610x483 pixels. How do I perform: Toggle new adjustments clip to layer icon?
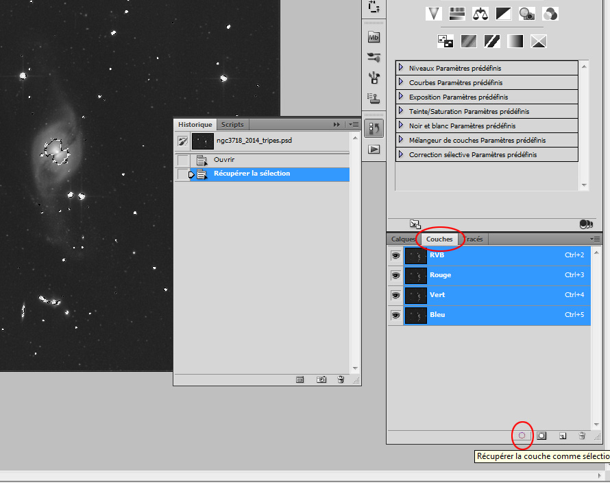point(586,224)
